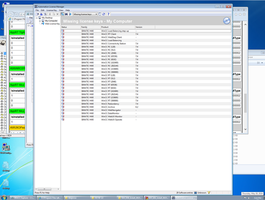
Task: Select Web License Key in the tree
Action: [x=53, y=24]
